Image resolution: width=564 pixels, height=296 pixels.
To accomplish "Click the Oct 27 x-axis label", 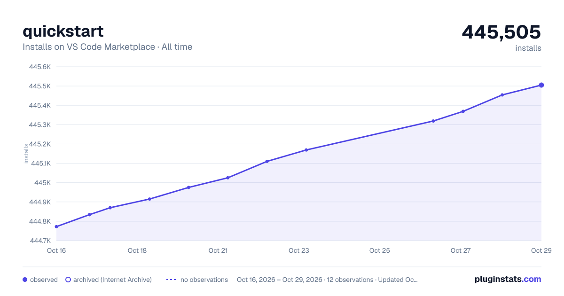I will click(461, 250).
